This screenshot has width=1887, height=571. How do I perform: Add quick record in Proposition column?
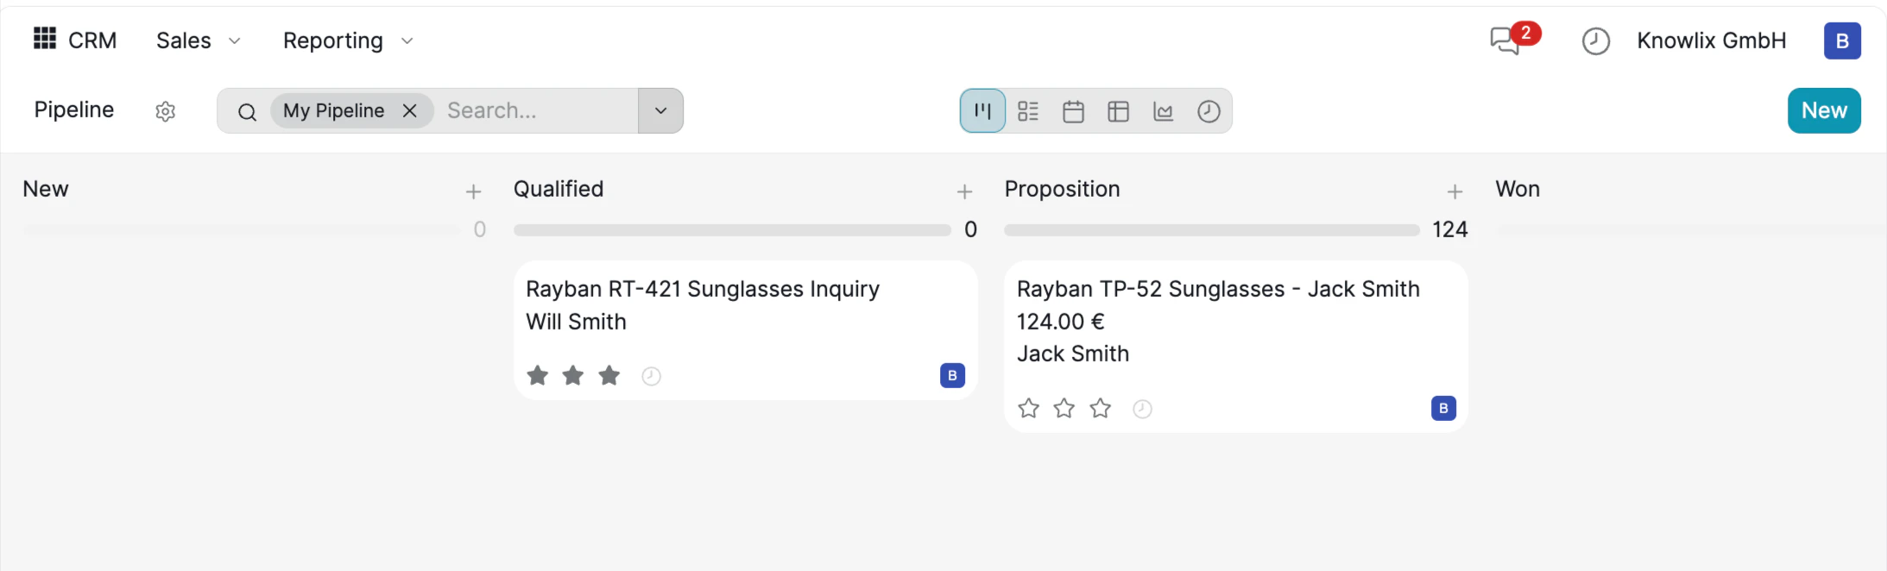coord(1455,191)
